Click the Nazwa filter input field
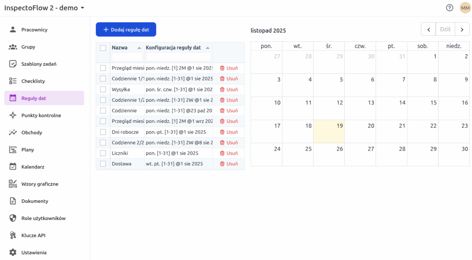 pos(127,57)
